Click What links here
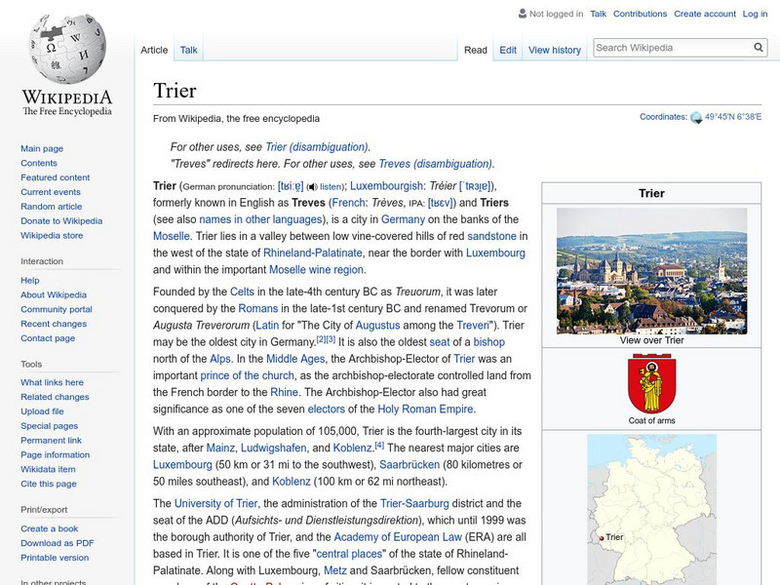 (52, 382)
